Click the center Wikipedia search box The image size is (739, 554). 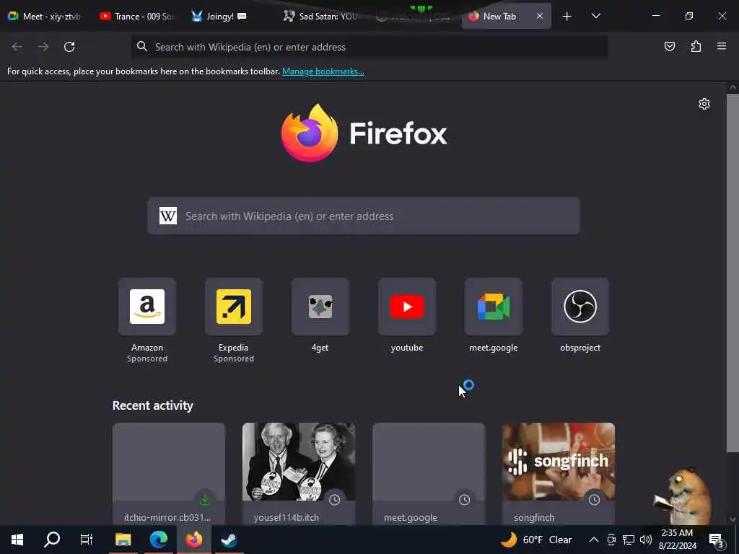364,216
